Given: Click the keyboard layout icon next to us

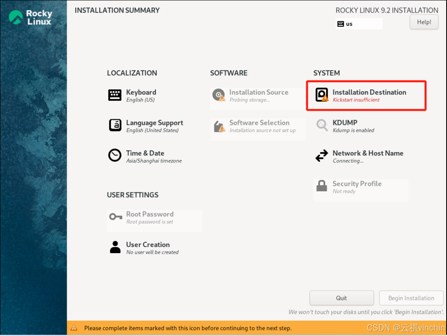Looking at the screenshot, I should coord(341,24).
